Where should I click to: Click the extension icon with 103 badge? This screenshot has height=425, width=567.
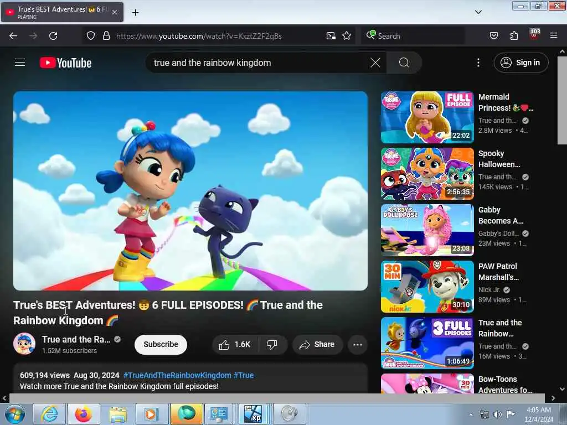tap(534, 35)
